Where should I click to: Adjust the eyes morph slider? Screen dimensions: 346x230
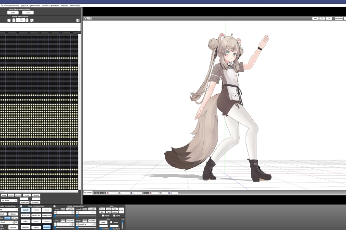click(64, 216)
